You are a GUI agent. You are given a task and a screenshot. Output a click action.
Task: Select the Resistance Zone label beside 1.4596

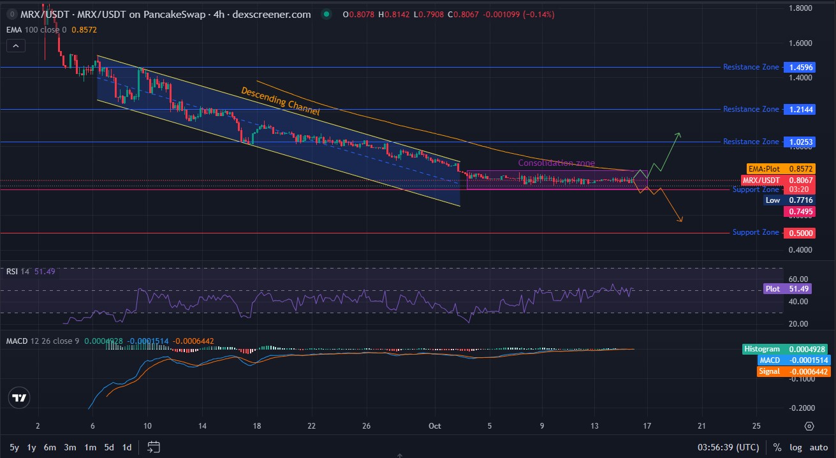tap(751, 67)
